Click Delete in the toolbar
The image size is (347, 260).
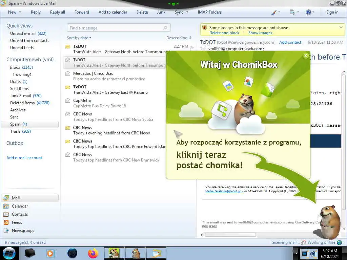[x=142, y=12]
